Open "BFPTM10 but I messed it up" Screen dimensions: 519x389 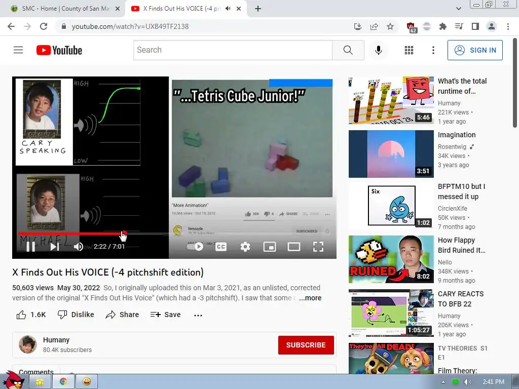pyautogui.click(x=461, y=191)
